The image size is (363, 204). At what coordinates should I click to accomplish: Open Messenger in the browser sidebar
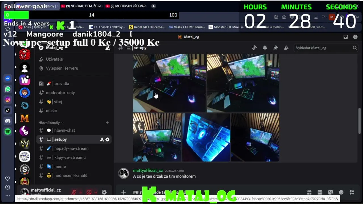tap(8, 78)
